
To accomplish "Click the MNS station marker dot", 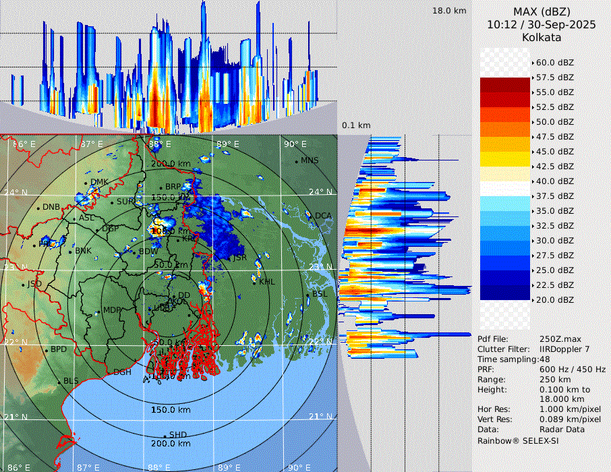I will pos(297,161).
